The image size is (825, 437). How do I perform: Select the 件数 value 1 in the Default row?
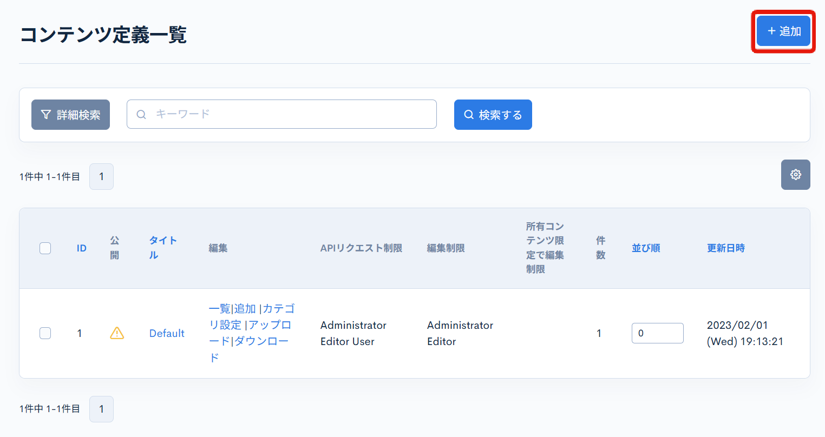(x=599, y=333)
